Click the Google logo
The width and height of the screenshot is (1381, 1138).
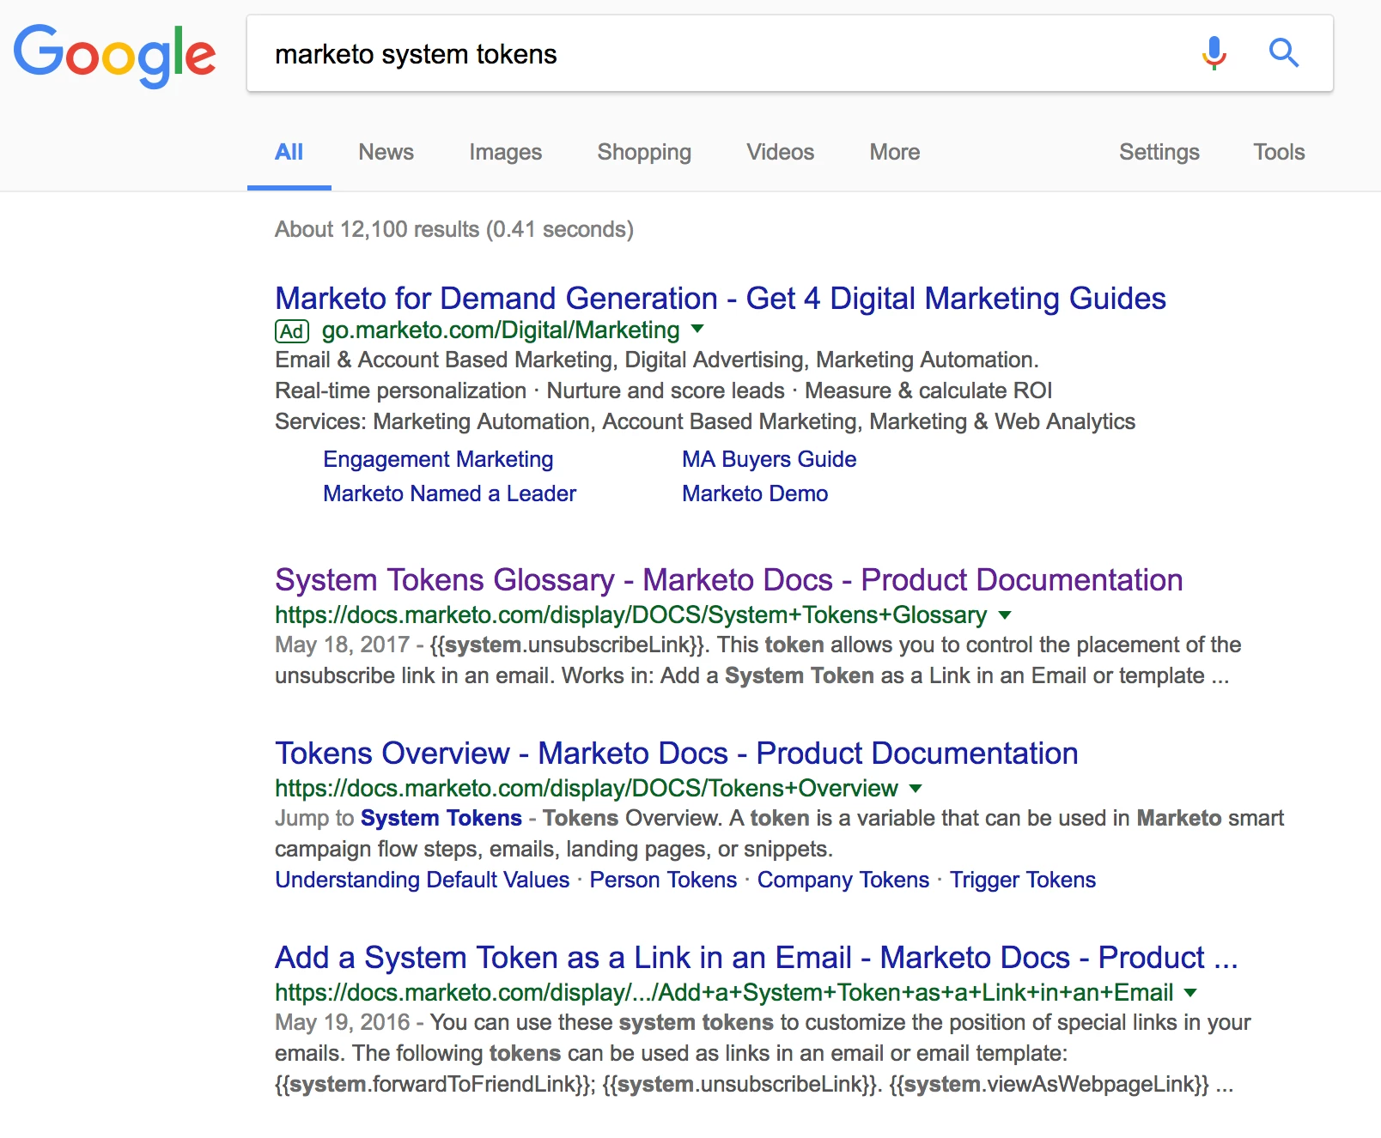[x=114, y=55]
